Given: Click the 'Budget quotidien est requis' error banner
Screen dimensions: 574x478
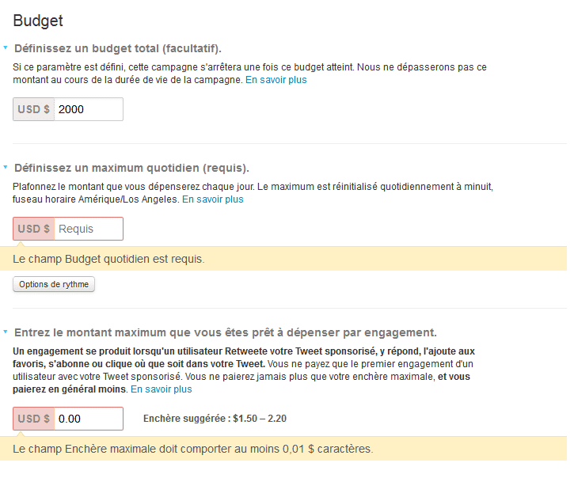Looking at the screenshot, I should tap(283, 259).
